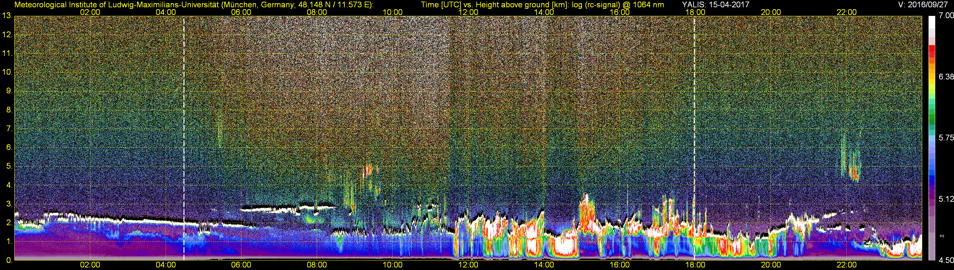This screenshot has width=954, height=270.
Task: Click the '0.' height axis label
Action: coord(10,260)
